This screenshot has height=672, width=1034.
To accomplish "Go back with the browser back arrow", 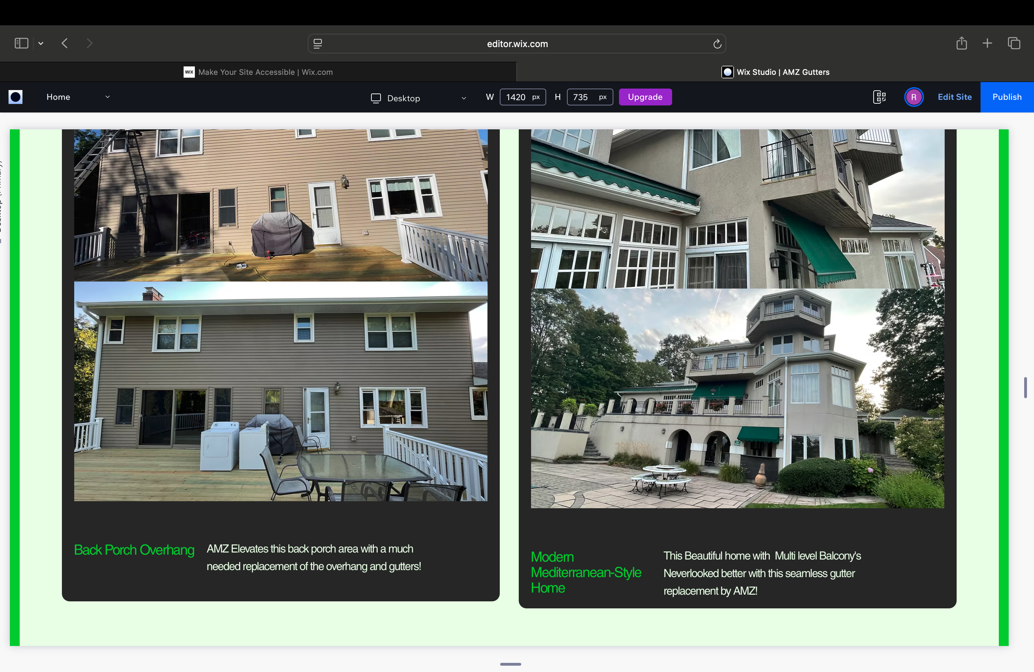I will pyautogui.click(x=65, y=44).
